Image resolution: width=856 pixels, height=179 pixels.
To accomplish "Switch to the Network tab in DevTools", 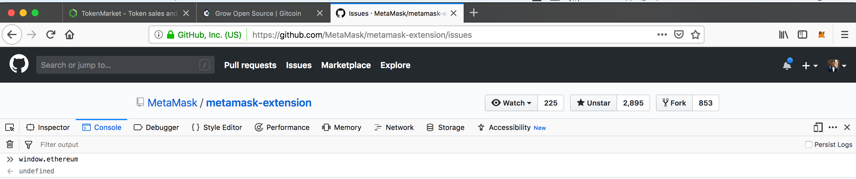I will pyautogui.click(x=394, y=128).
